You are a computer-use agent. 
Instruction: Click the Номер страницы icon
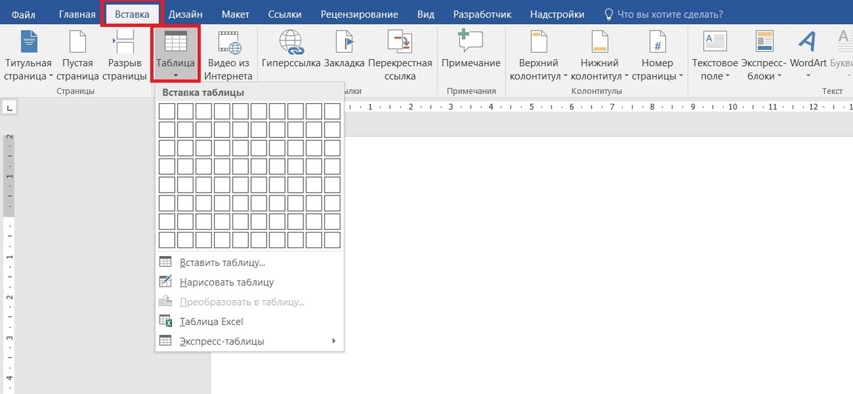658,42
